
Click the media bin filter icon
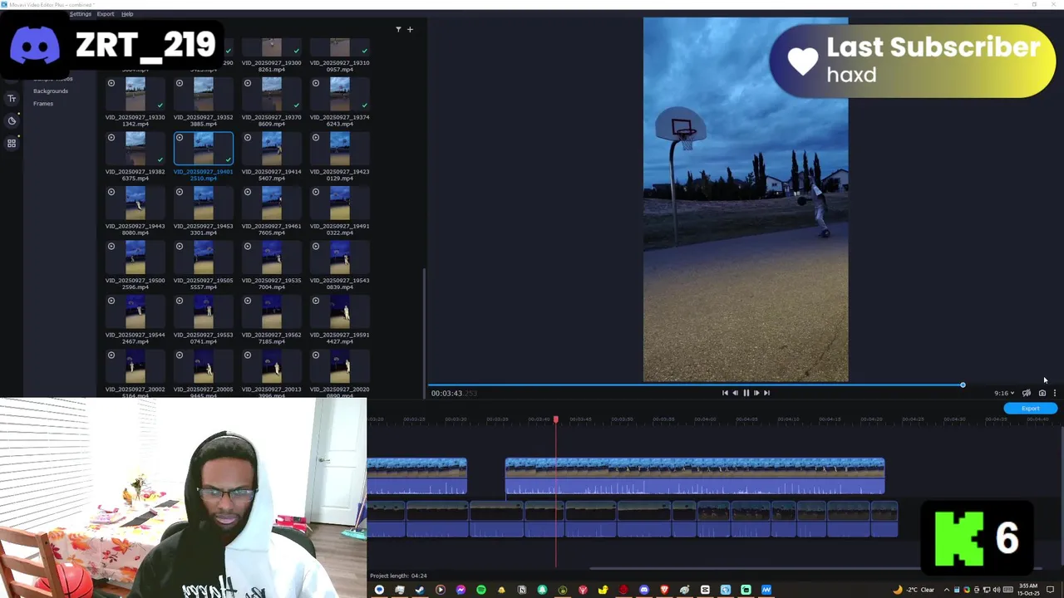(x=398, y=29)
